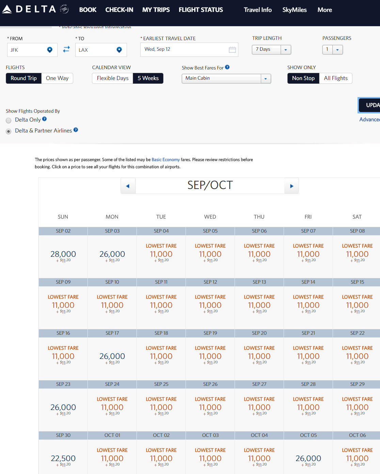Click help icon next to Delta & Partner Airlines
380x474 pixels.
point(76,130)
